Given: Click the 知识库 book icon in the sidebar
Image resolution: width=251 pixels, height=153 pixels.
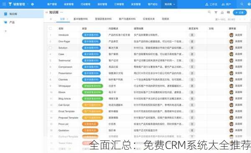Looking at the screenshot, I should (x=5, y=14).
